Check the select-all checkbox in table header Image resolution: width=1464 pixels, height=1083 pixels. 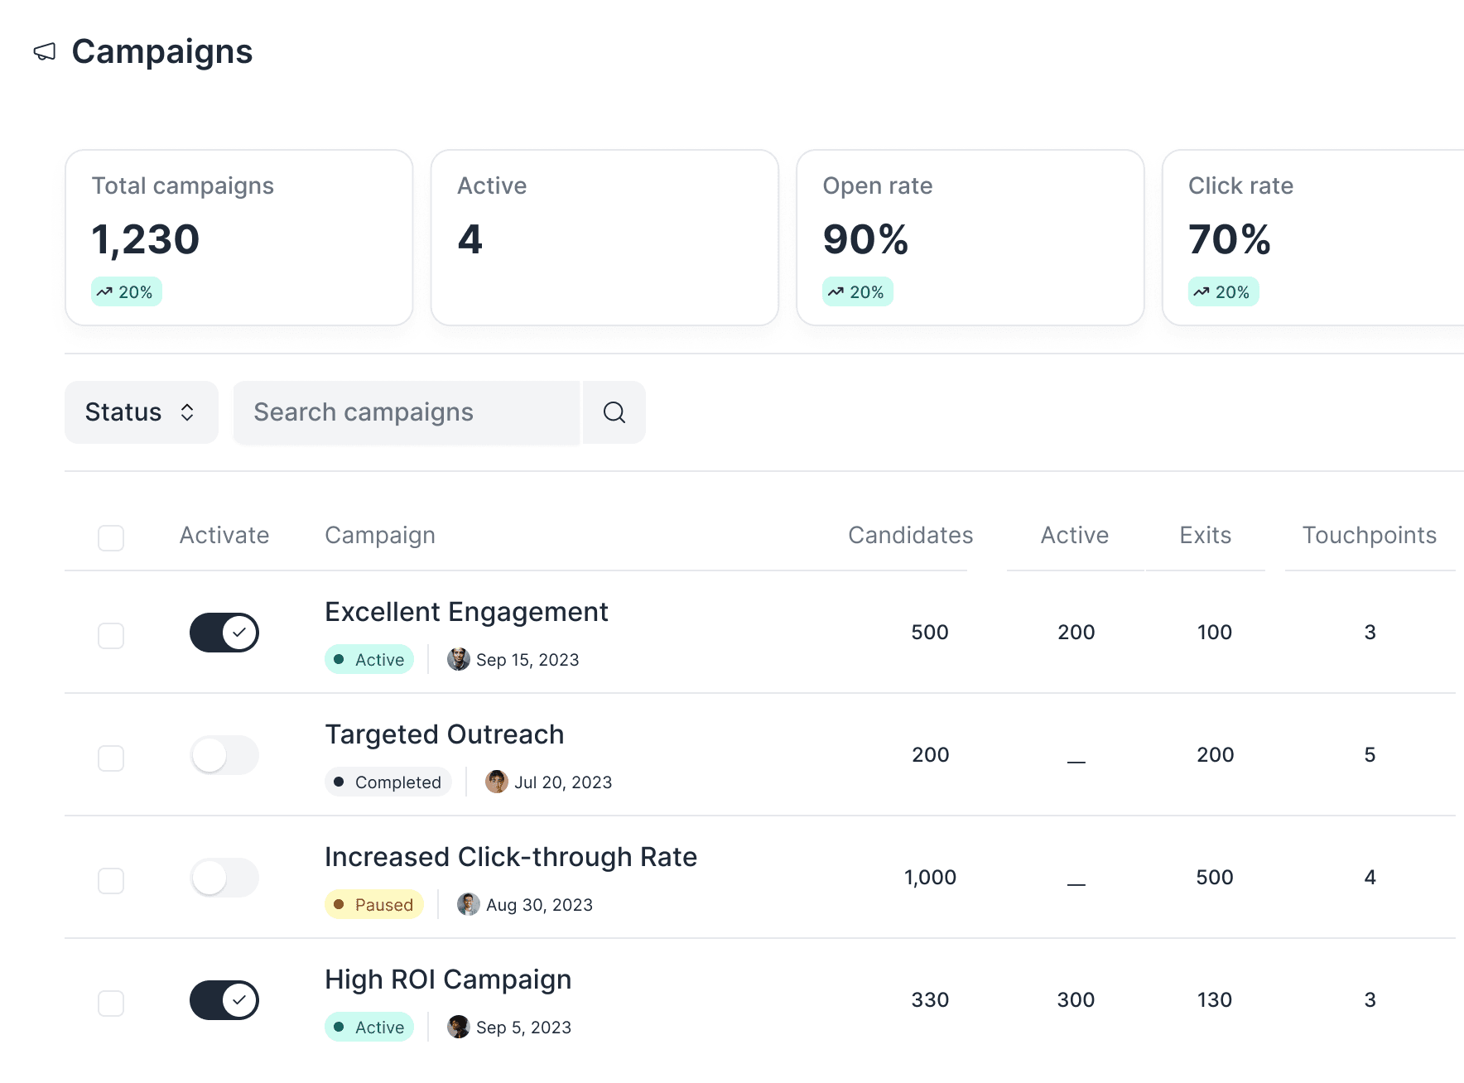(x=110, y=538)
